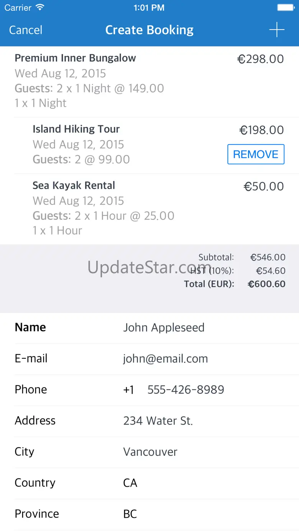Screen dimensions: 299x532
Task: Tap the plus icon to add item
Action: click(x=276, y=30)
